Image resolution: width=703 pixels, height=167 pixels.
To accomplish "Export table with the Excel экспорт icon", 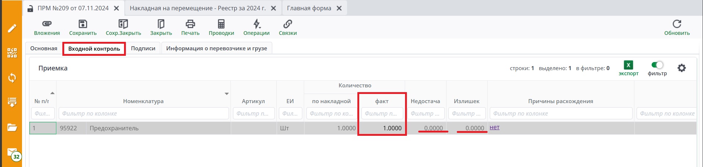I will click(628, 65).
